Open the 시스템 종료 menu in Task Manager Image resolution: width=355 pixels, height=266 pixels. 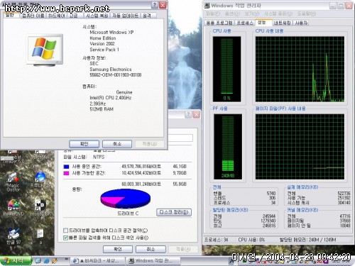click(x=278, y=13)
